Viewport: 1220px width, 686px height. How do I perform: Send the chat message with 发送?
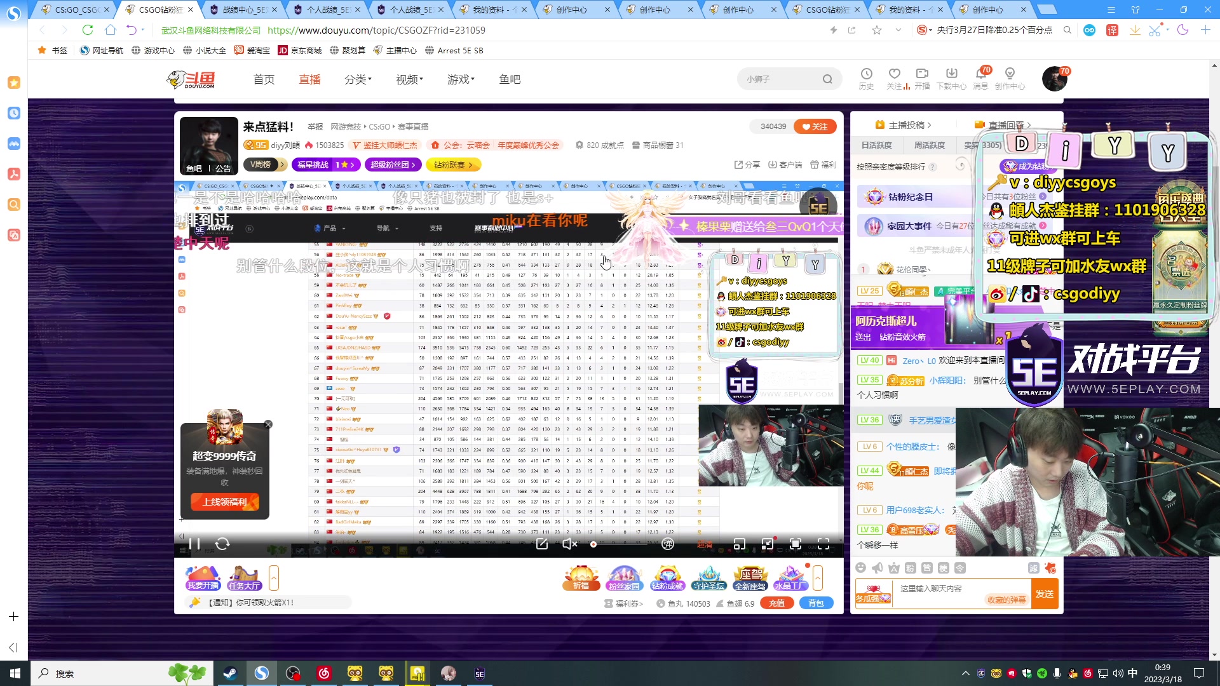(1045, 594)
